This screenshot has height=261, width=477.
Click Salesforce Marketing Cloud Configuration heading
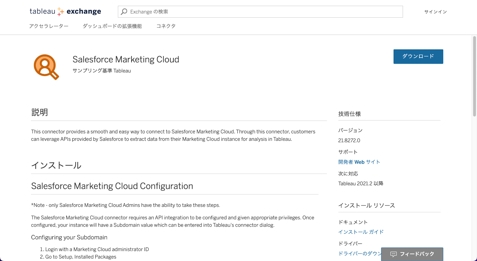coord(112,186)
